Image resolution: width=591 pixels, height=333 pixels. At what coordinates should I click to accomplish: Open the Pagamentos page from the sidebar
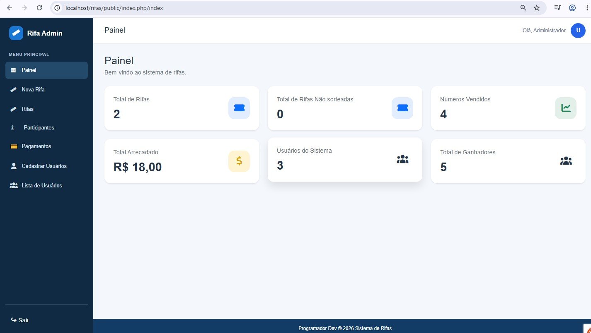46,146
